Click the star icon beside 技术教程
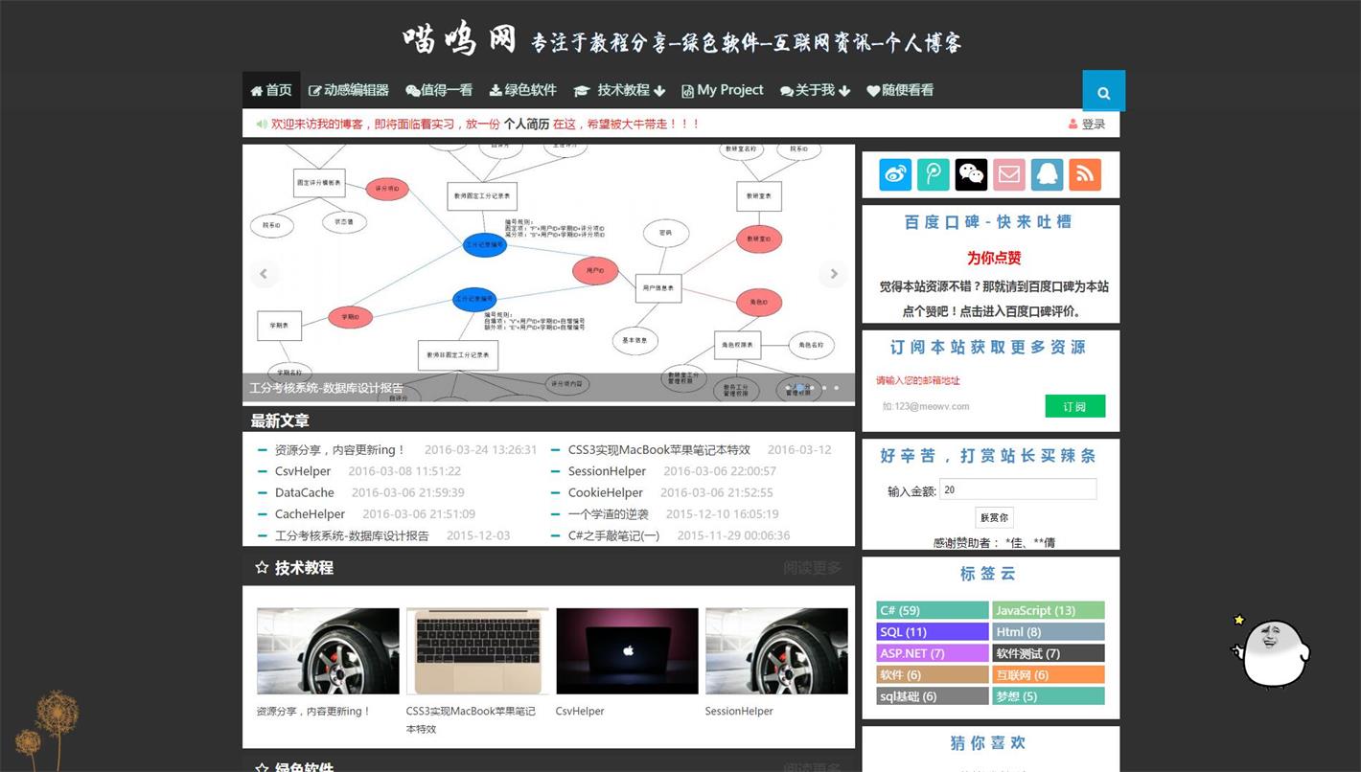 (262, 567)
